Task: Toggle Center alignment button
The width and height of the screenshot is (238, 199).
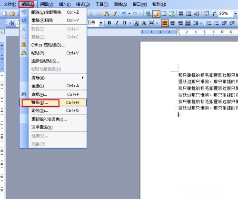Action: click(172, 23)
